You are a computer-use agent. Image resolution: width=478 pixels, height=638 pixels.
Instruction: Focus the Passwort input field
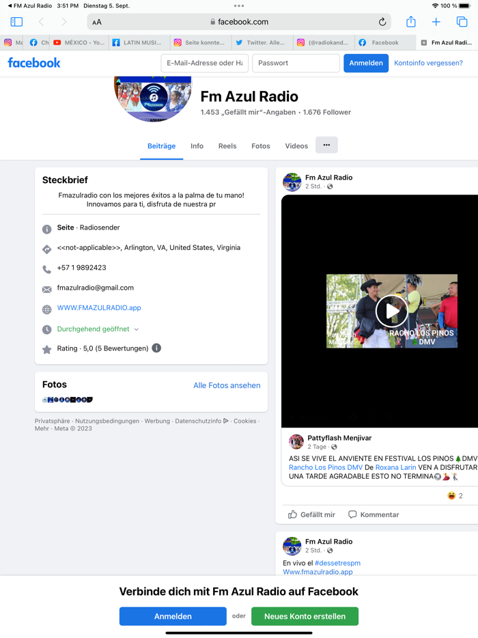296,63
